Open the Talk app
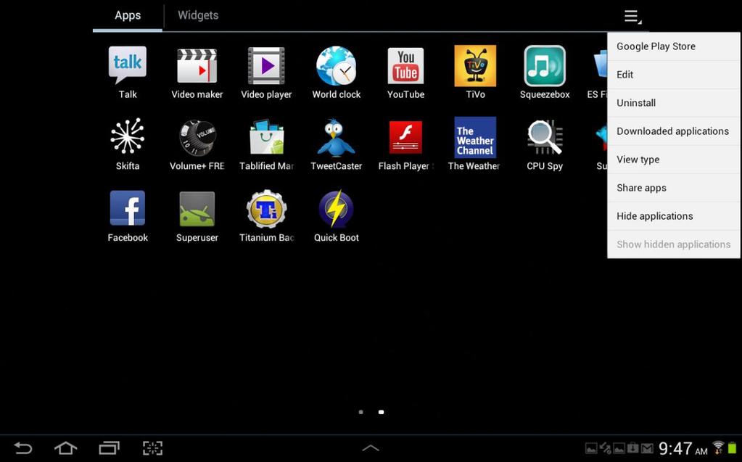Screen dimensions: 742x462 [128, 72]
